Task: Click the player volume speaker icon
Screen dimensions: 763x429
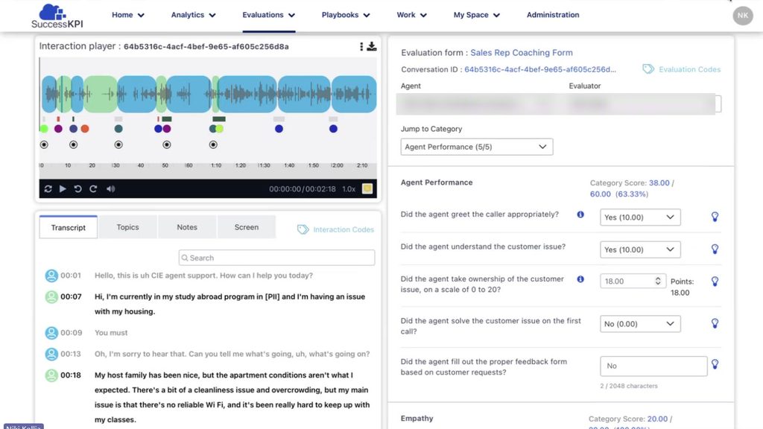Action: coord(111,188)
